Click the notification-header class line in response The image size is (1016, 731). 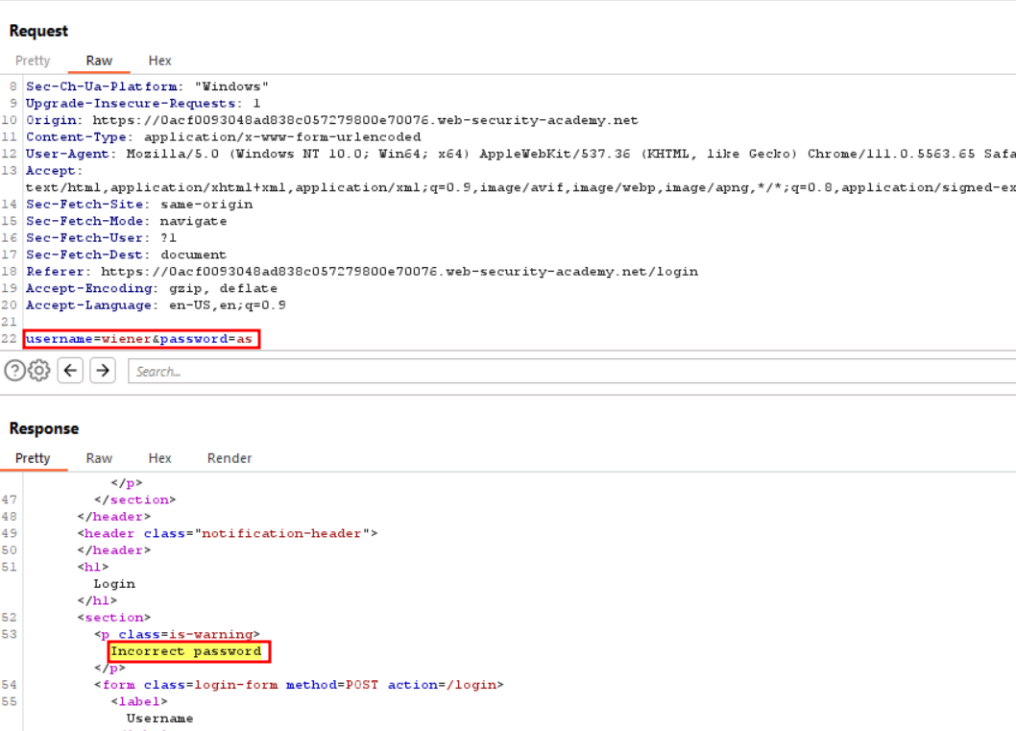[228, 533]
